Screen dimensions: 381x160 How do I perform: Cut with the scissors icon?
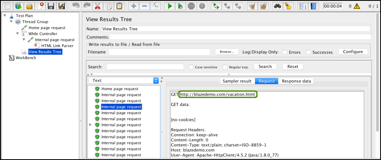[97, 6]
